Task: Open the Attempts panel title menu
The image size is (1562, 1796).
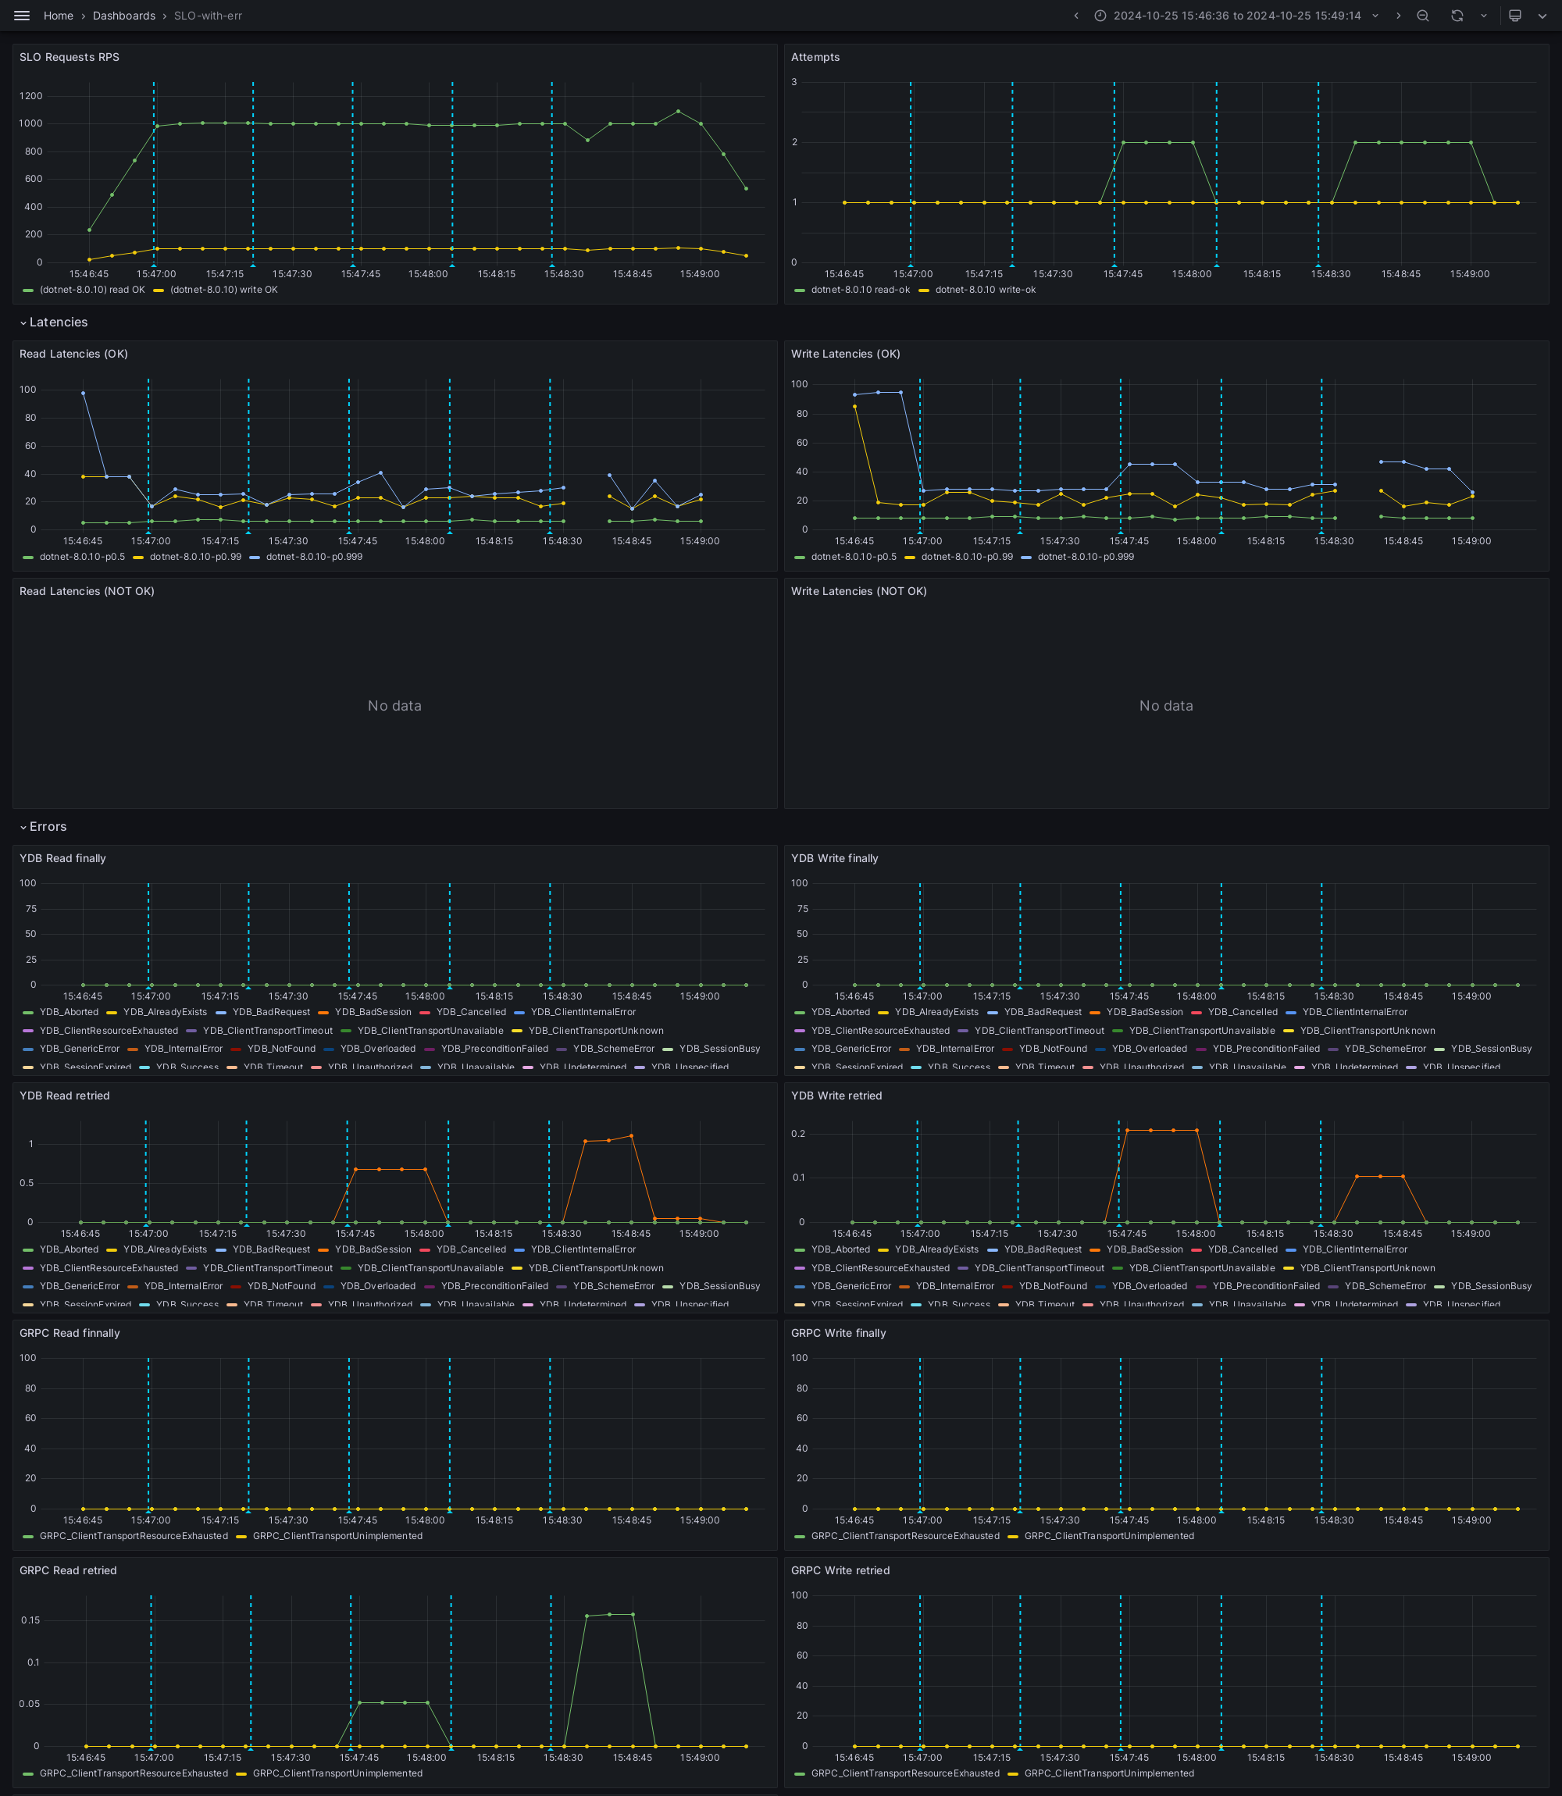Action: point(815,58)
